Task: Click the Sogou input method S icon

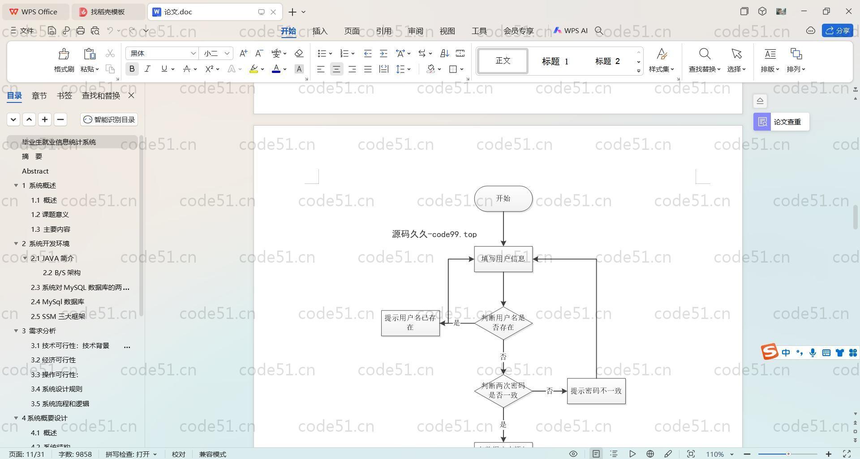Action: click(x=770, y=352)
